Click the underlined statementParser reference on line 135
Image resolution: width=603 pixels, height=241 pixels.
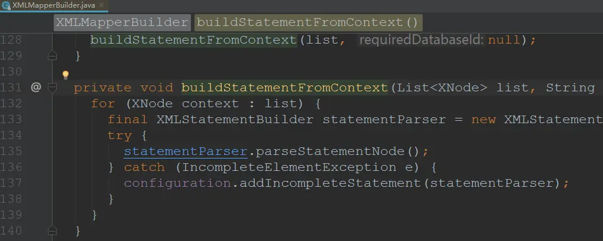(x=186, y=151)
